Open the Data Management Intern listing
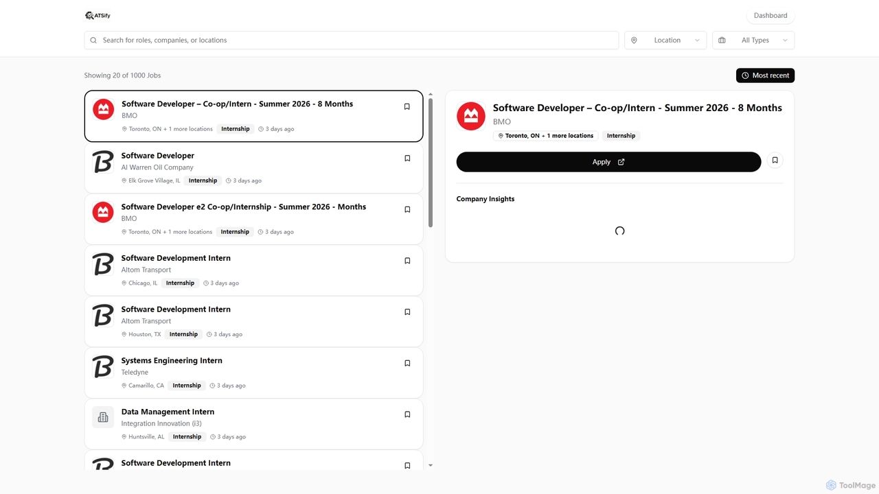This screenshot has width=879, height=494. pos(254,424)
